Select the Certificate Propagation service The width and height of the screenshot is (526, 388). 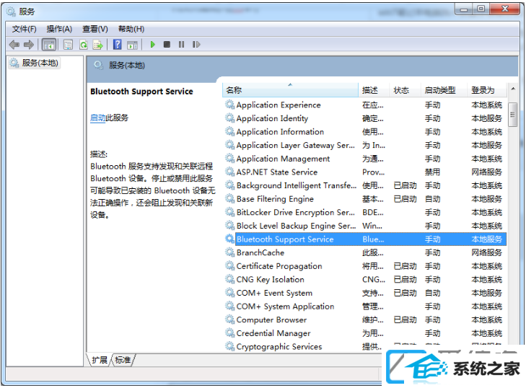click(365, 266)
